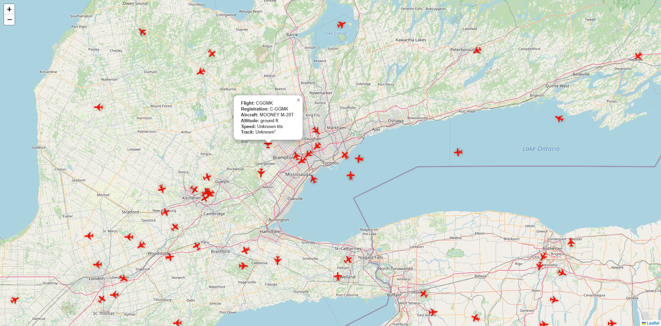Open the Leaflet attribution link
Screen dimensions: 661x326
tap(653, 323)
